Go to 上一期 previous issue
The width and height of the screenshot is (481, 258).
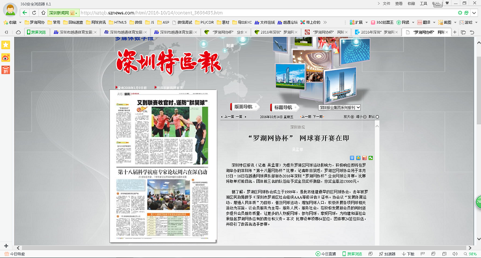pos(306,117)
